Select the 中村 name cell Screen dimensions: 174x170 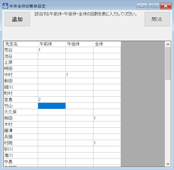tap(21, 75)
